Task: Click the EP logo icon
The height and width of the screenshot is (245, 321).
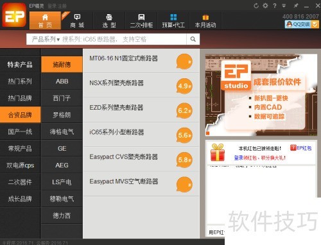Action: click(x=14, y=15)
